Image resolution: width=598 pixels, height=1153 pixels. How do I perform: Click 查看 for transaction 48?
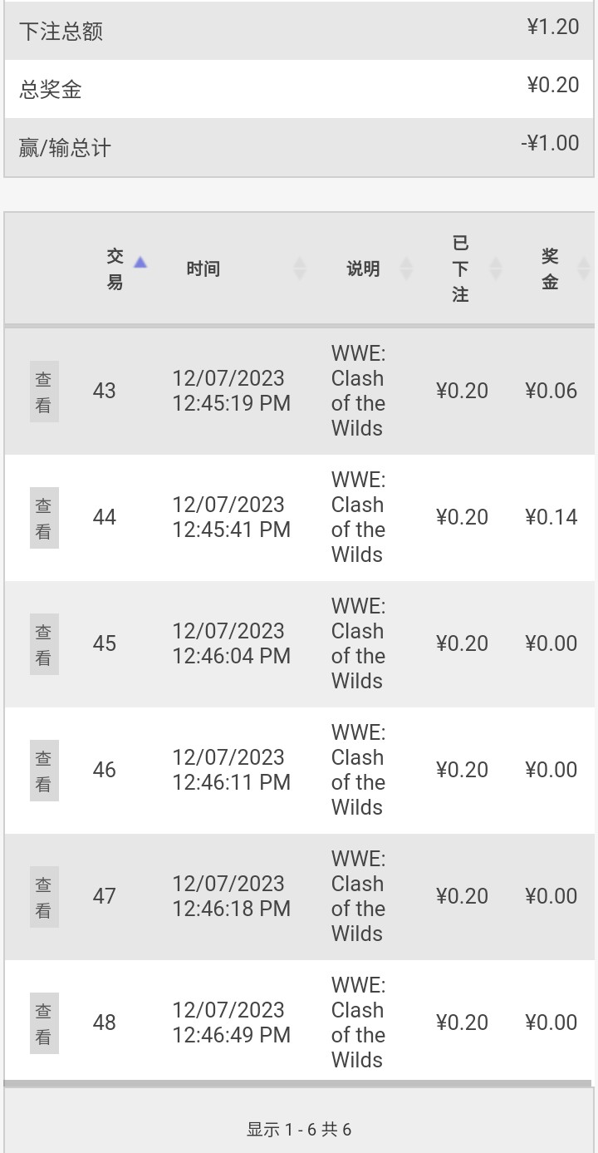(x=44, y=1023)
